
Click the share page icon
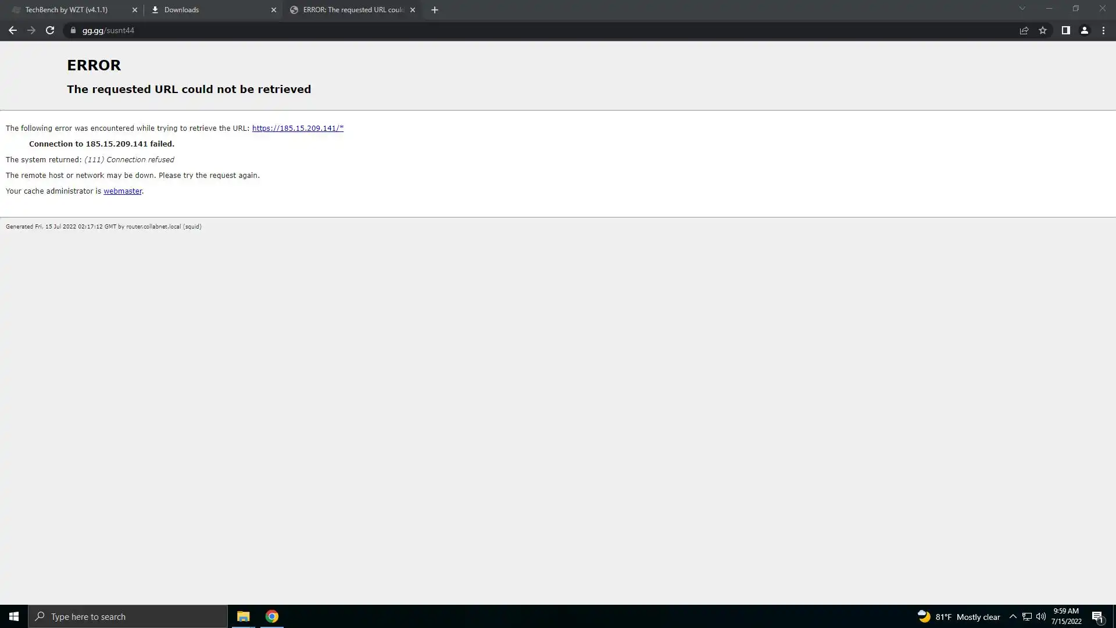(x=1024, y=30)
